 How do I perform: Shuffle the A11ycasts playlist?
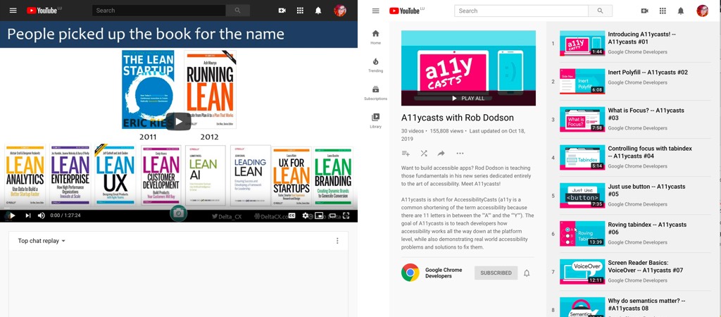pyautogui.click(x=424, y=153)
